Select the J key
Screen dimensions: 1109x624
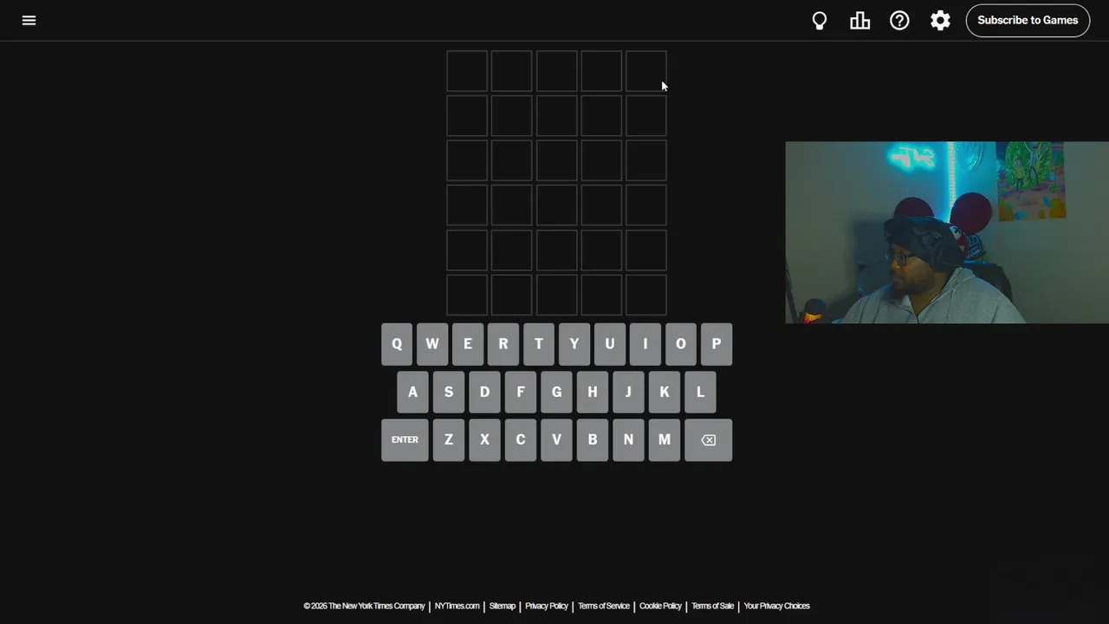(x=628, y=392)
